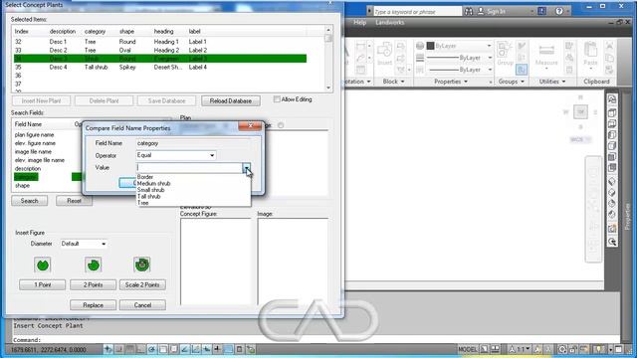This screenshot has height=358, width=637.
Task: Click the Reset button
Action: pos(74,201)
